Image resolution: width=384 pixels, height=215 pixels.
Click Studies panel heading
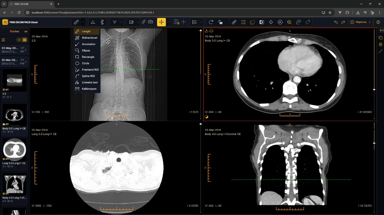[x=15, y=31]
